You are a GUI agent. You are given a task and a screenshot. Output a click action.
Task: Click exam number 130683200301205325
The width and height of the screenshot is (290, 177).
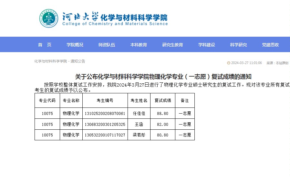click(105, 125)
